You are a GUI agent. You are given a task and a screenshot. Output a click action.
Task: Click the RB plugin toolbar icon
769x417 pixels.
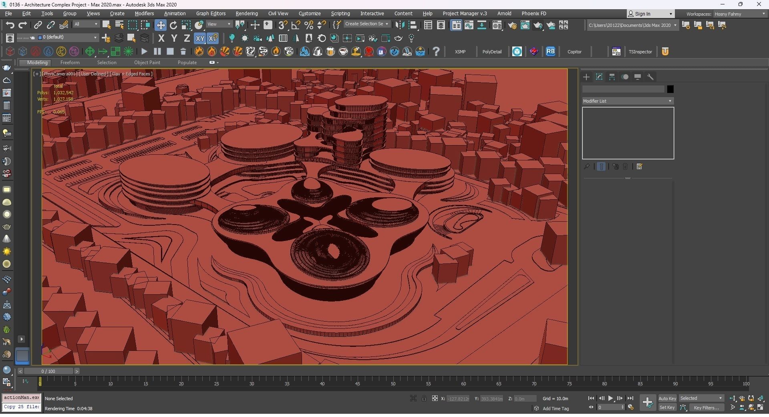550,51
